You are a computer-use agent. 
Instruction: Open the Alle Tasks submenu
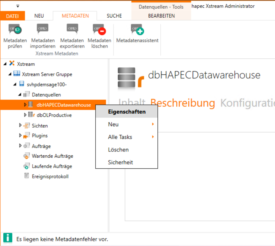coord(127,137)
